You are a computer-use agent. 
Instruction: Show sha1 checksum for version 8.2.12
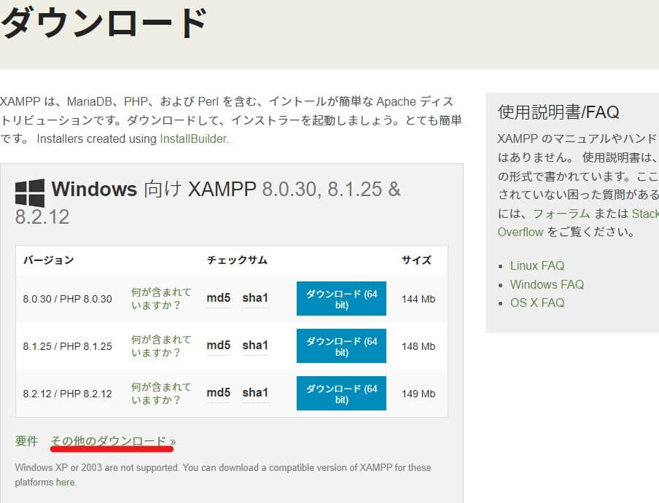[x=255, y=393]
